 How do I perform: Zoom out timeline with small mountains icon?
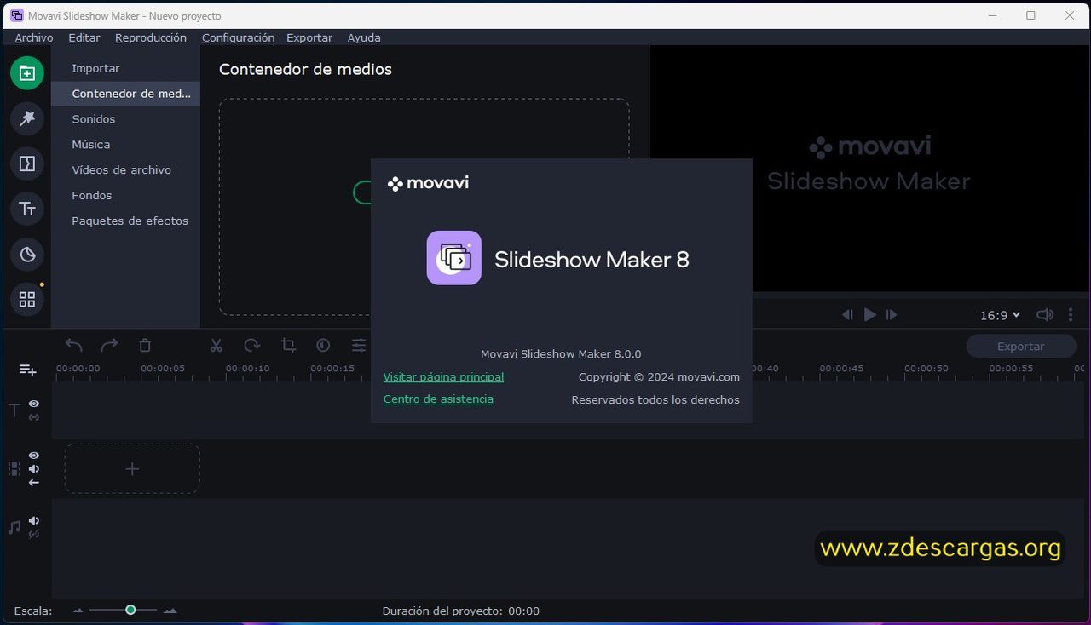(x=78, y=611)
